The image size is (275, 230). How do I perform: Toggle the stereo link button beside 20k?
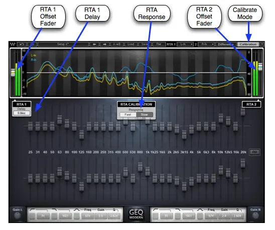pyautogui.click(x=254, y=152)
